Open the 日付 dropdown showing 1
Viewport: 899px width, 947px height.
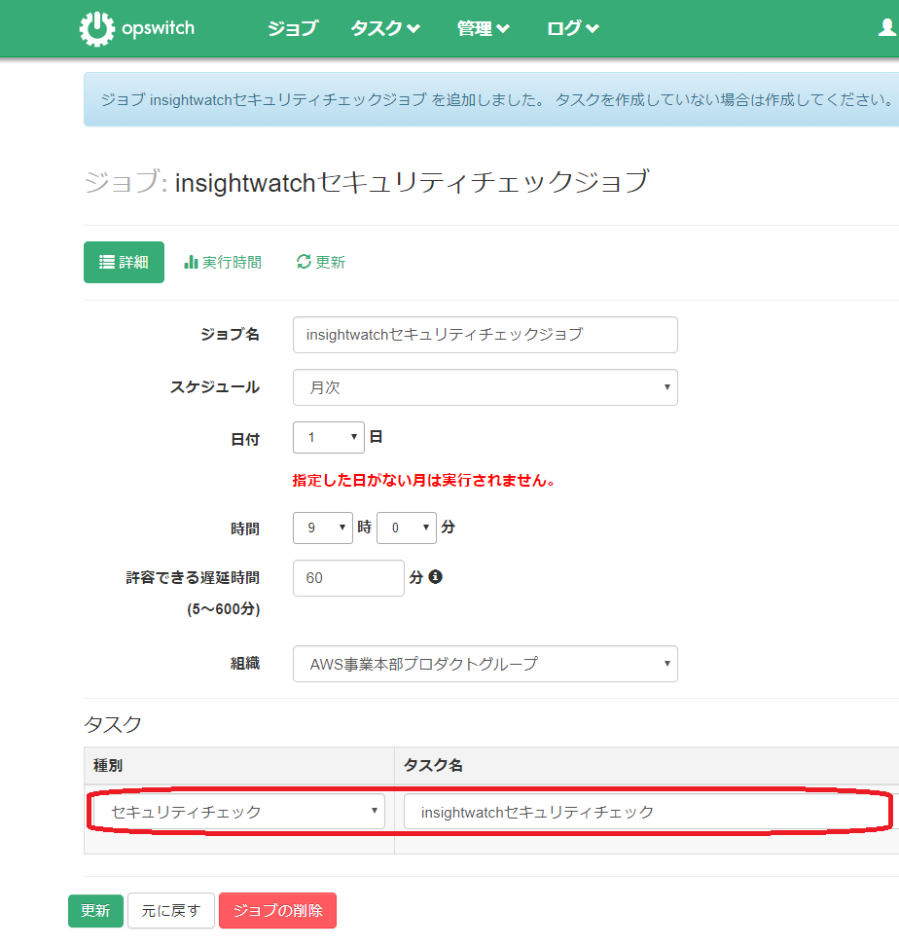click(x=328, y=438)
